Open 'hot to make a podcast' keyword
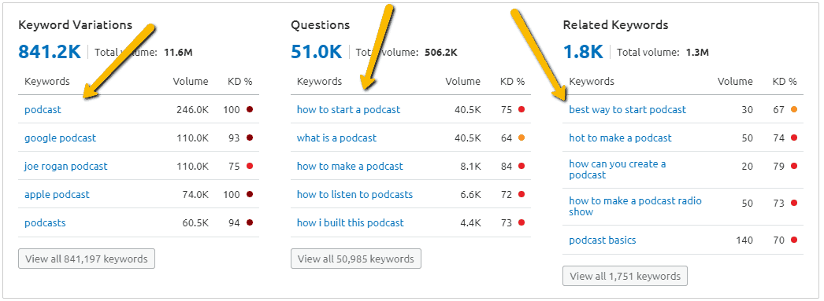 tap(620, 138)
